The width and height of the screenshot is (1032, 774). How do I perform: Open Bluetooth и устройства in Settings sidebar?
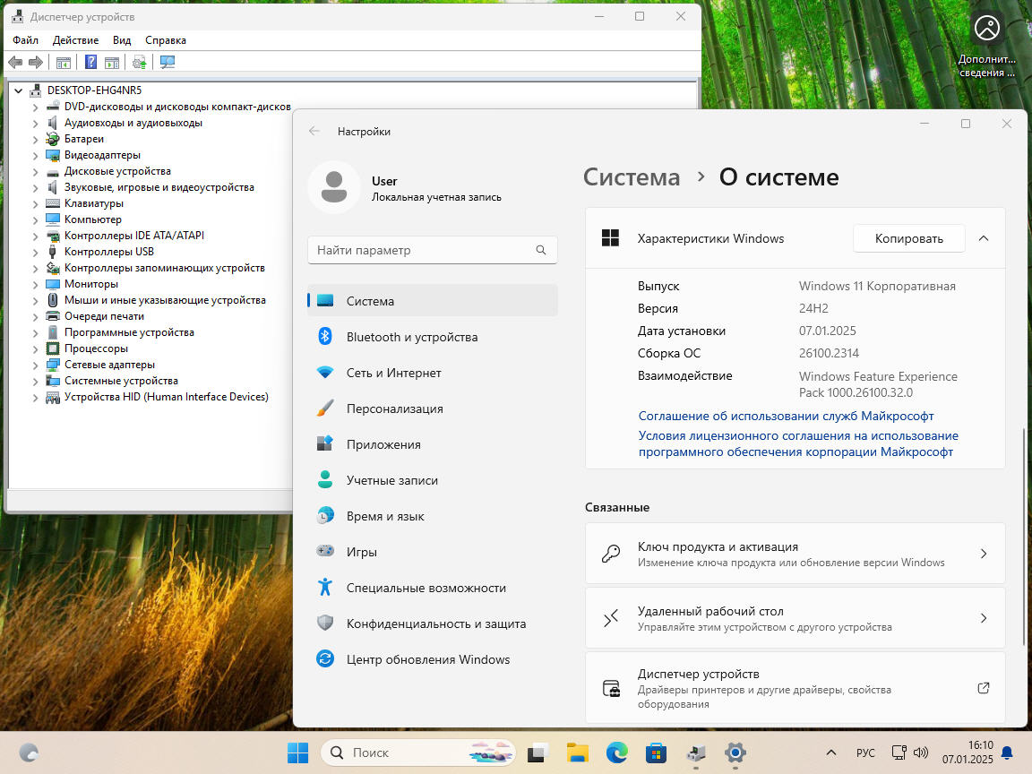412,337
